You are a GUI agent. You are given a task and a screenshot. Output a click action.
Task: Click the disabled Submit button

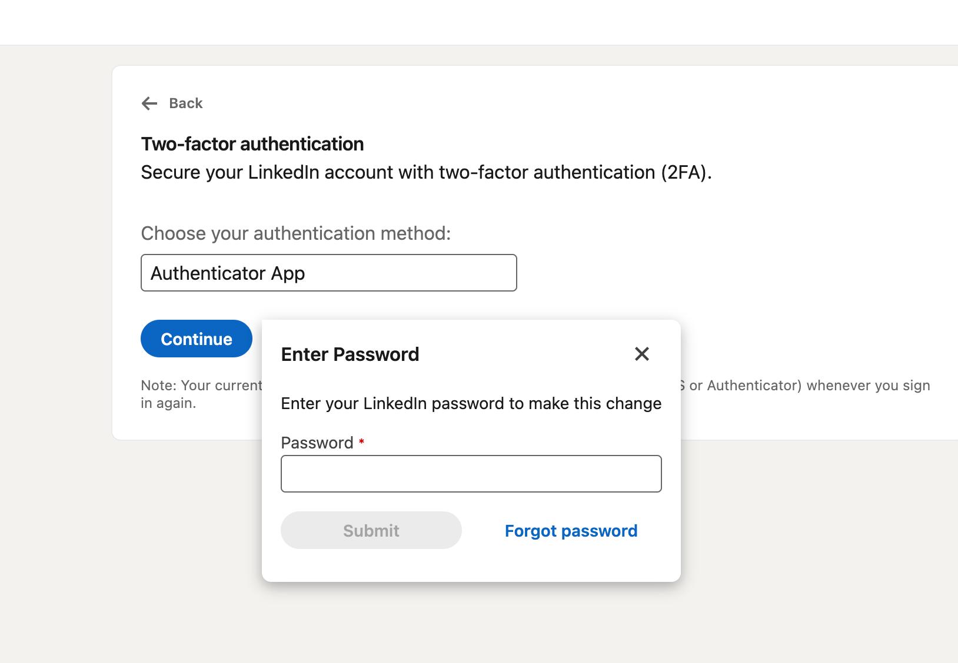click(x=371, y=530)
